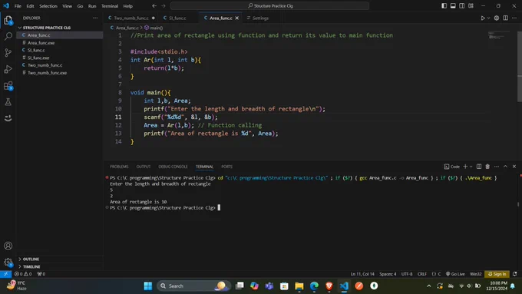Change end of line sequence CRLF

point(422,274)
